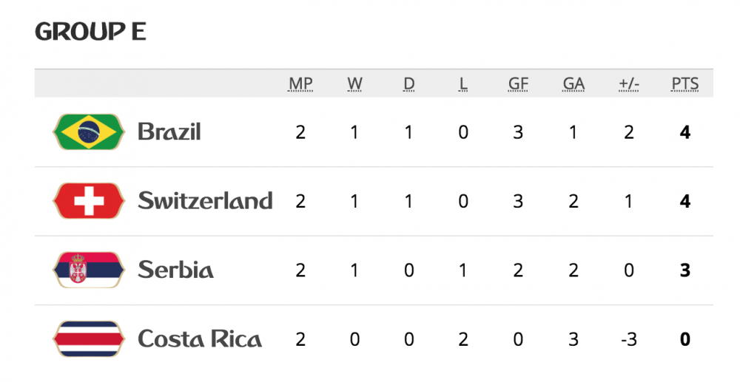Click the GF column header
The image size is (740, 382).
click(518, 84)
